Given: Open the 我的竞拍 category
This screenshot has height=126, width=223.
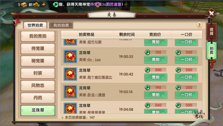Looking at the screenshot, I should point(38,36).
